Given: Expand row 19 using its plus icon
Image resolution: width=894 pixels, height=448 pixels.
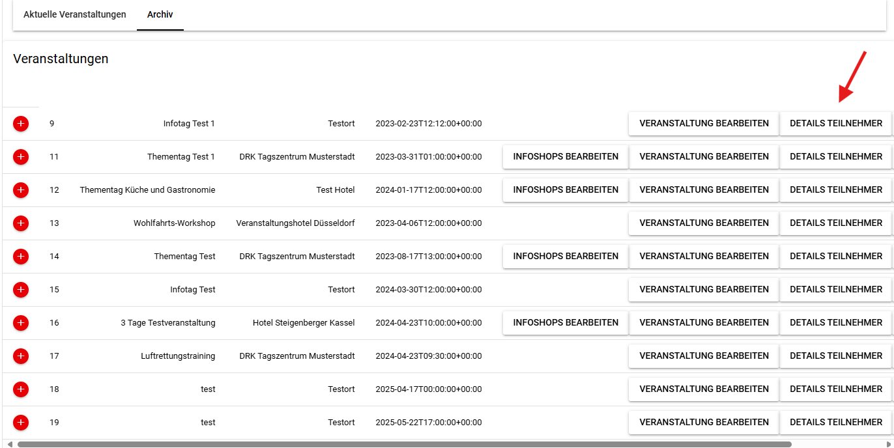Looking at the screenshot, I should tap(21, 423).
